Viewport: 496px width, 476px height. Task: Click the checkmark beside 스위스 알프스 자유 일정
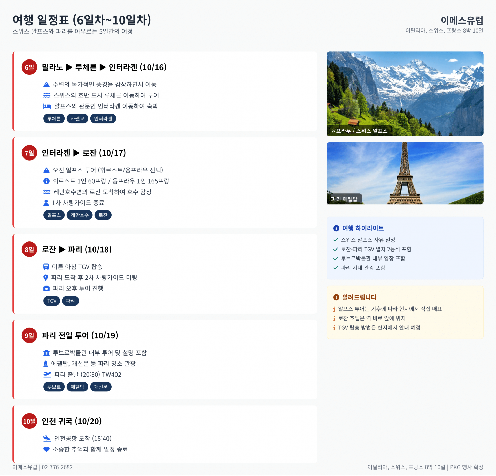tap(336, 240)
